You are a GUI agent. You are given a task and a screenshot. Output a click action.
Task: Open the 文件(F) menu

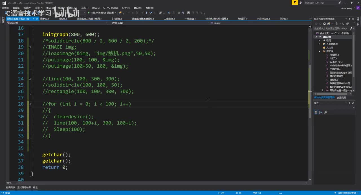point(5,8)
